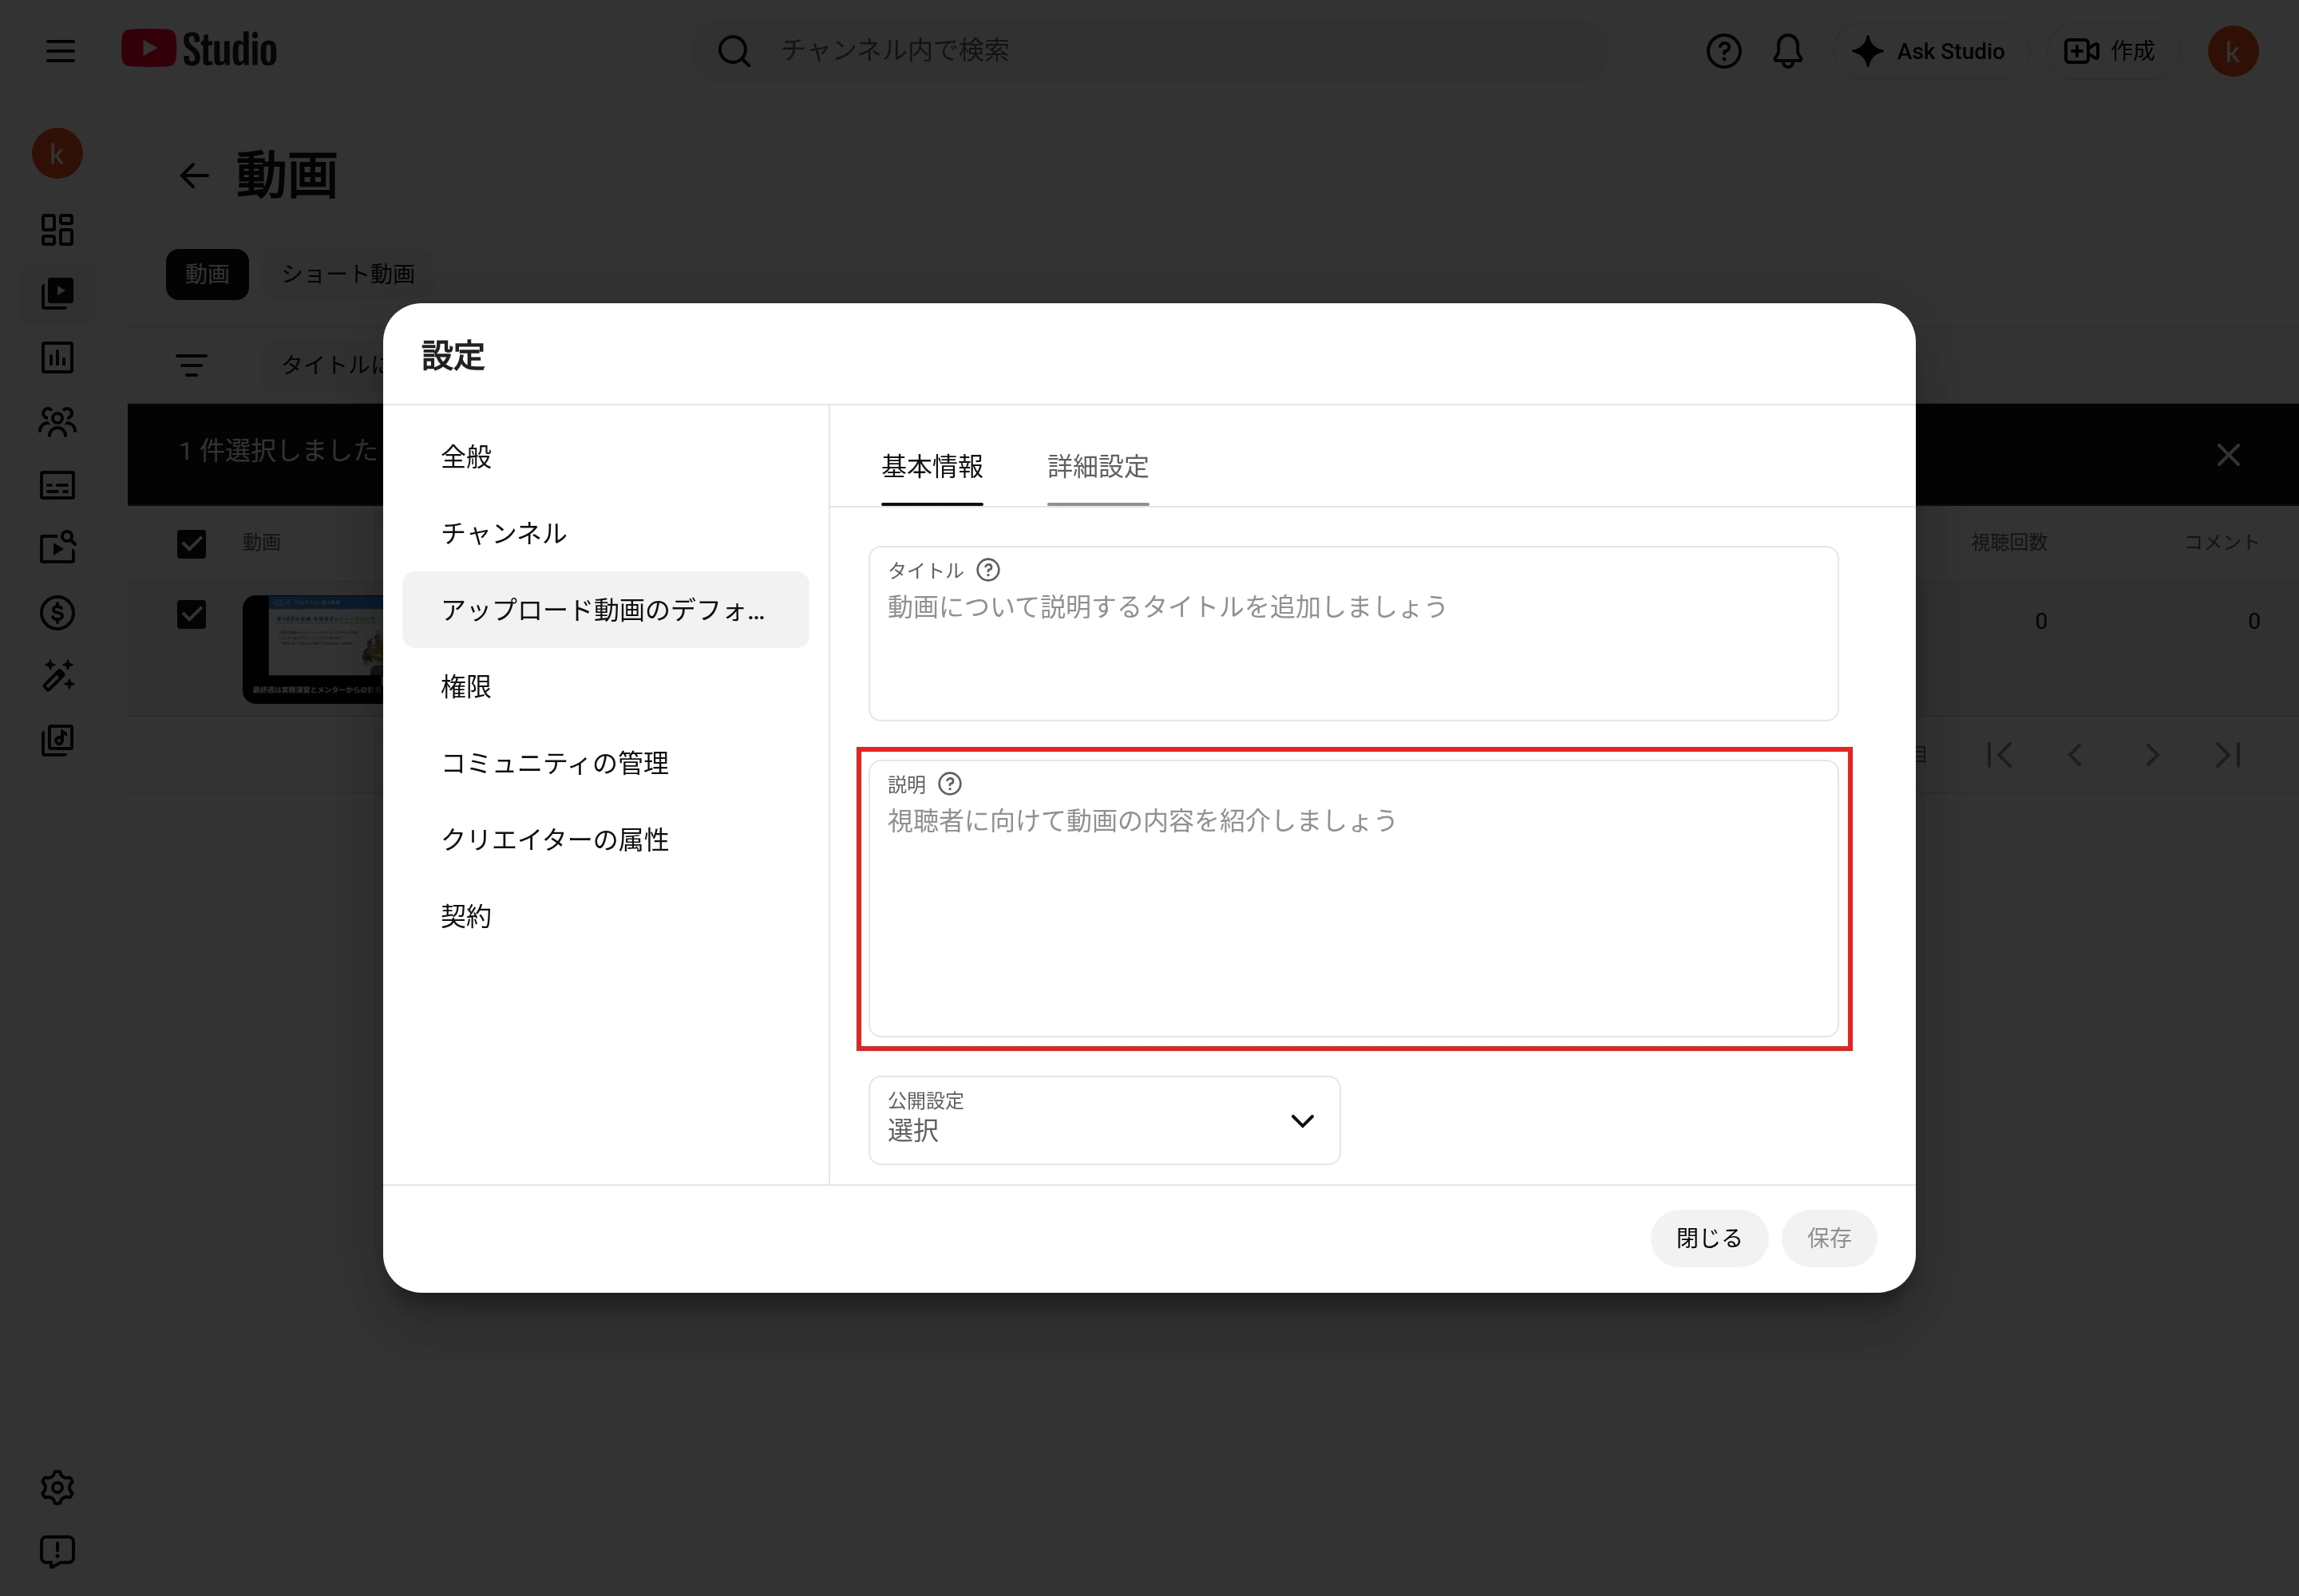
Task: Open the 公開設定 dropdown
Action: 1103,1120
